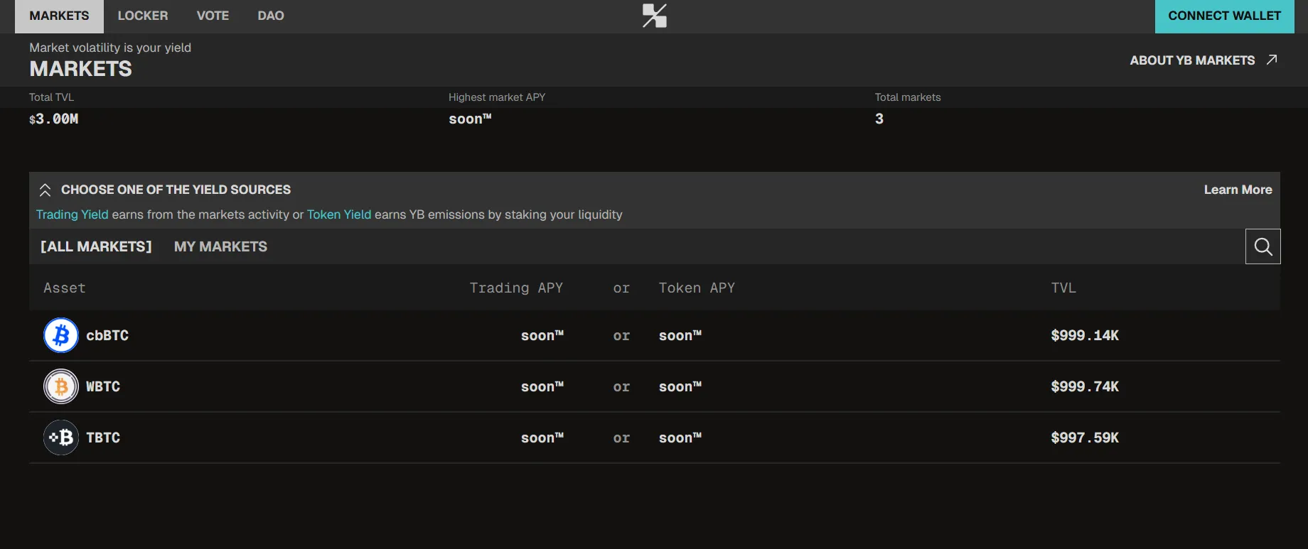Select the All Markets filter
The image size is (1308, 549).
[96, 246]
